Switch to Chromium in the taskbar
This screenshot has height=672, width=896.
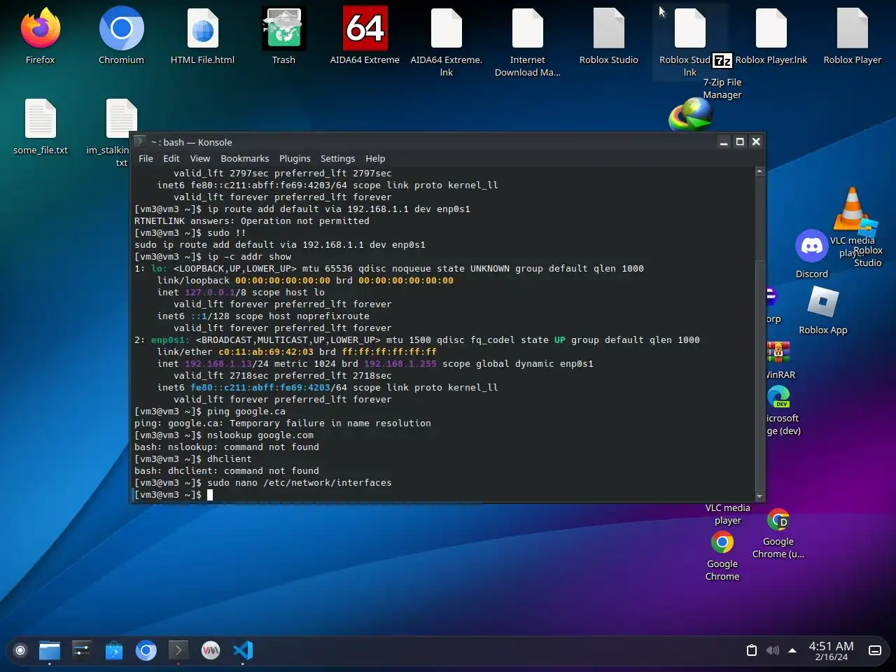pos(146,650)
